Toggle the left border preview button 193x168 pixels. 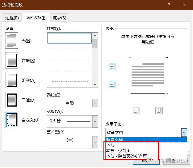pyautogui.click(x=136, y=110)
